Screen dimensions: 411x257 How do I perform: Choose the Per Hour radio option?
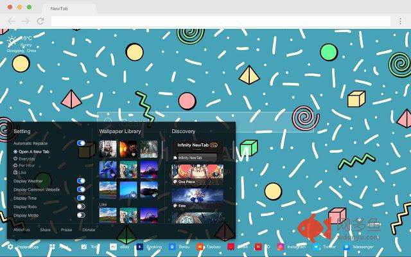pyautogui.click(x=15, y=165)
